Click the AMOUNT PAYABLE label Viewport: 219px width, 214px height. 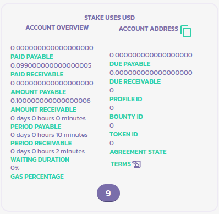(x=39, y=92)
